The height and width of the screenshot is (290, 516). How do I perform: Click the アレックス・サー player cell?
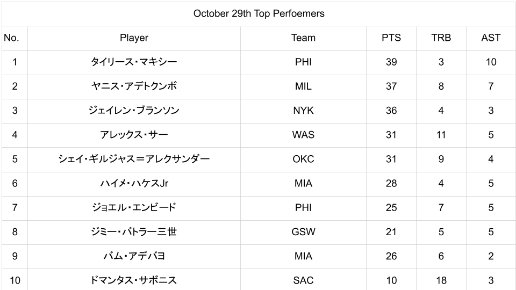[x=134, y=135]
